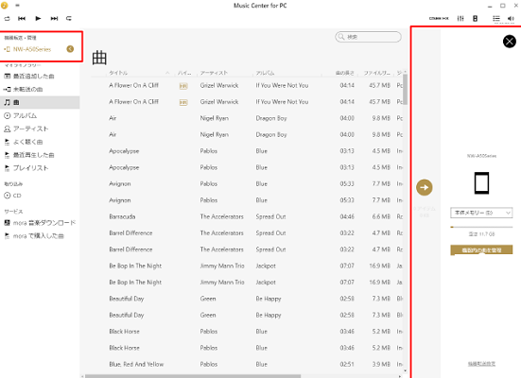Click HR badge on first A Flower On A Cliff
This screenshot has width=521, height=378.
(x=183, y=86)
